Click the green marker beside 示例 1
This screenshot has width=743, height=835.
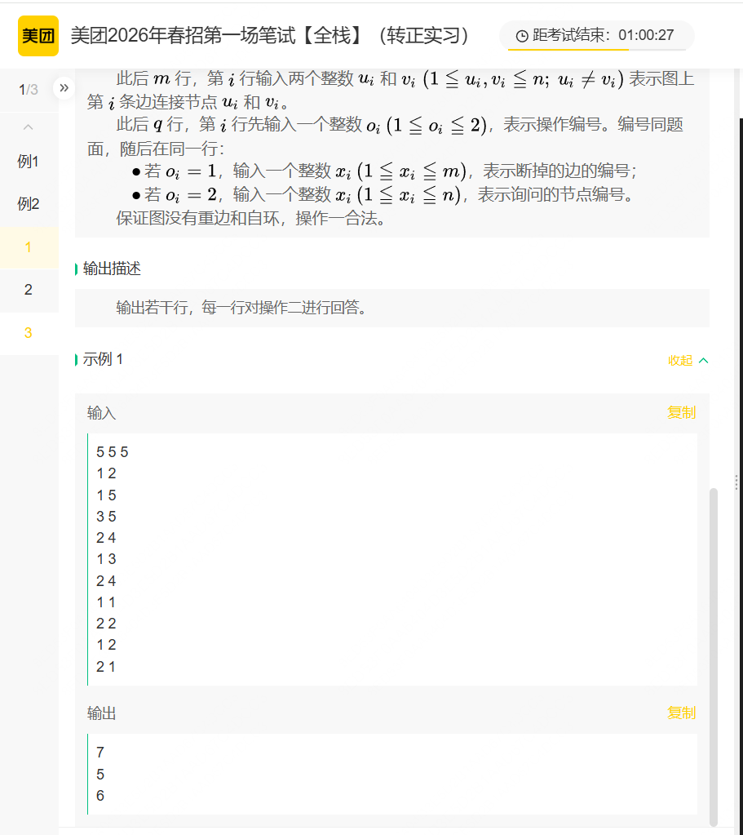77,360
